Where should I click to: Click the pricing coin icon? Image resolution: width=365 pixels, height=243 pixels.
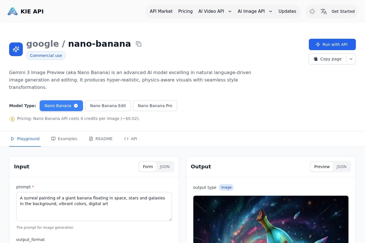tap(12, 119)
